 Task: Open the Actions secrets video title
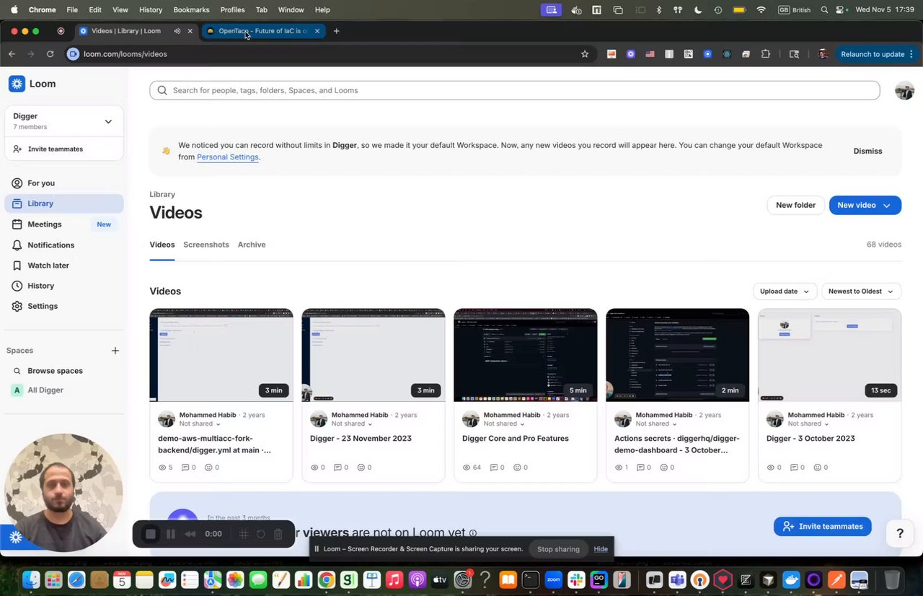tap(676, 444)
